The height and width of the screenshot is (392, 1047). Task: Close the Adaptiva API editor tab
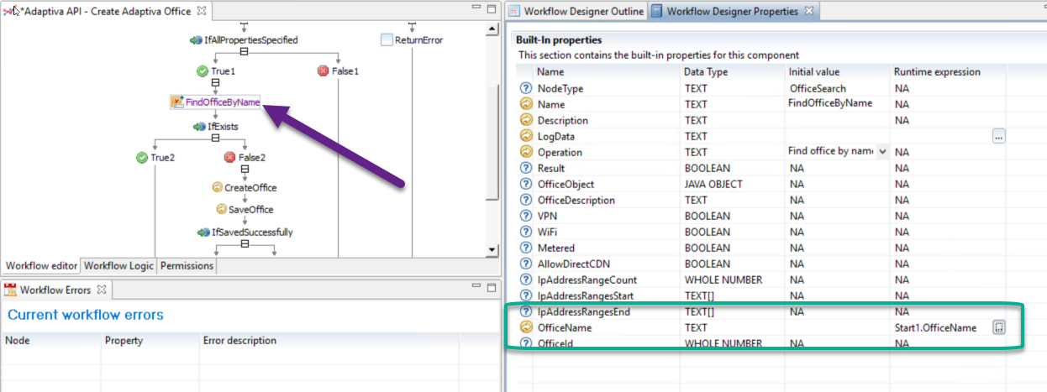click(200, 11)
